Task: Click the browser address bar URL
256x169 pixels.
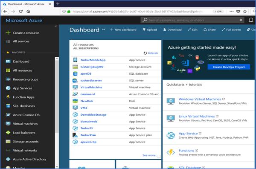Action: click(x=138, y=12)
